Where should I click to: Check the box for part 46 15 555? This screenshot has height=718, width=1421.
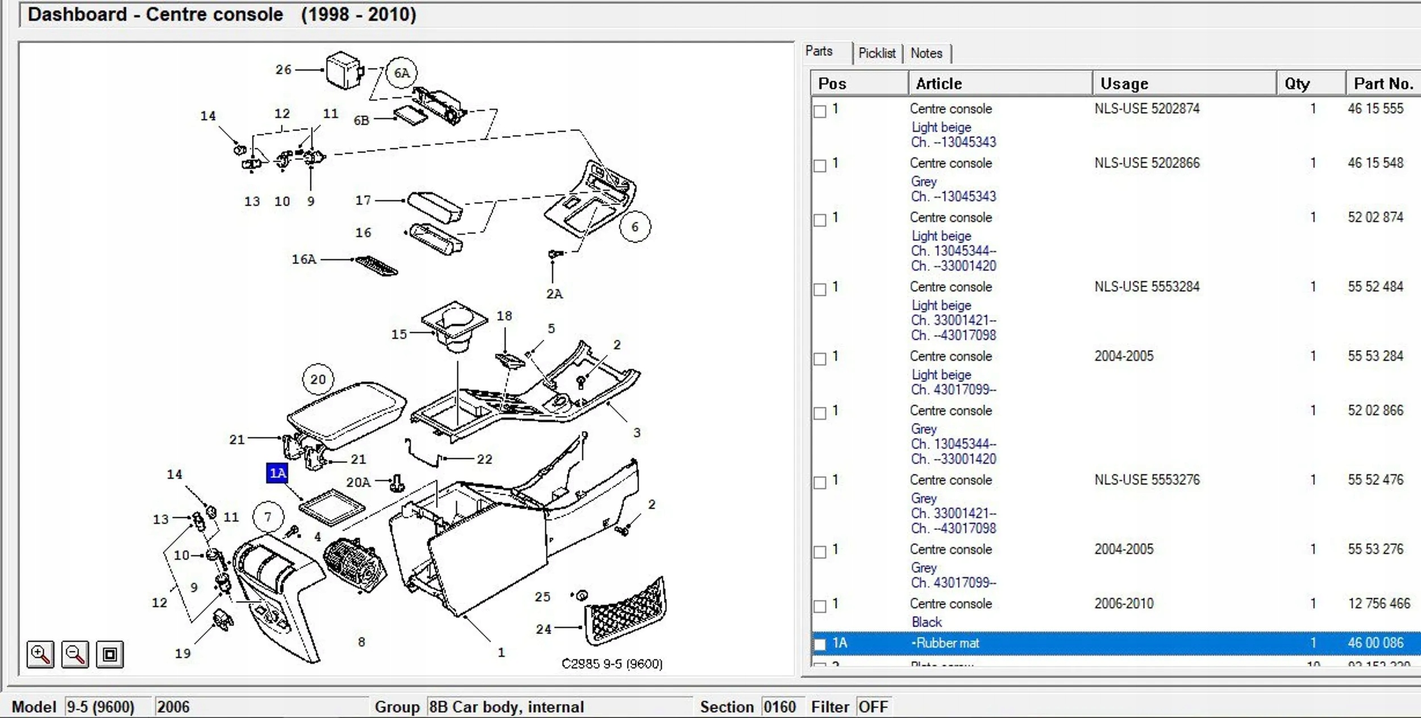820,111
